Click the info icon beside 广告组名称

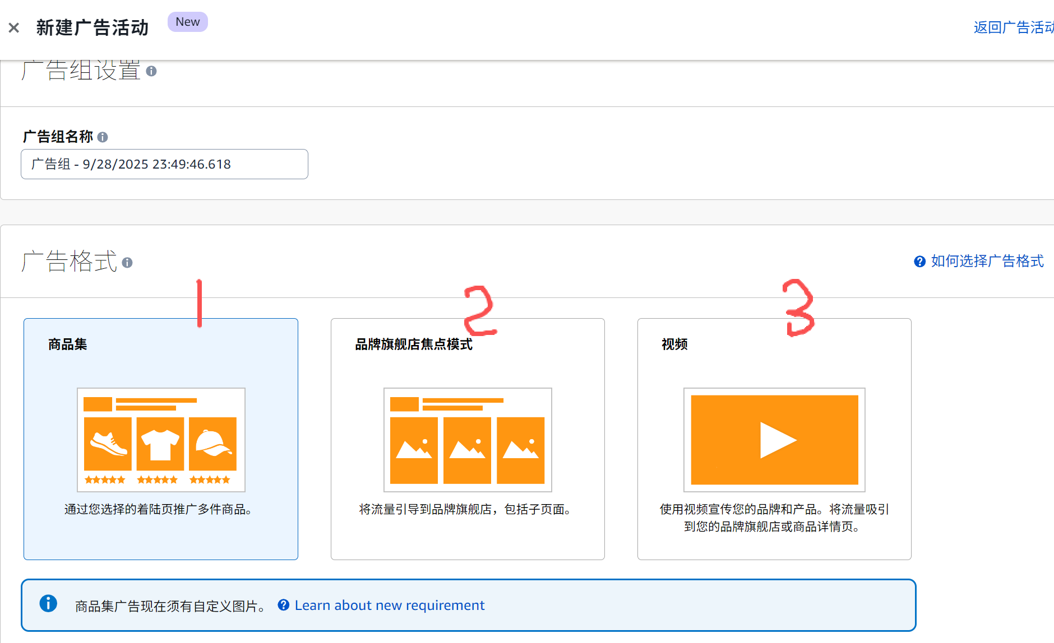103,137
